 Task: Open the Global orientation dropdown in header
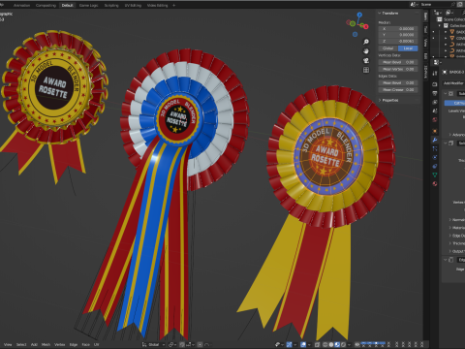(x=153, y=345)
